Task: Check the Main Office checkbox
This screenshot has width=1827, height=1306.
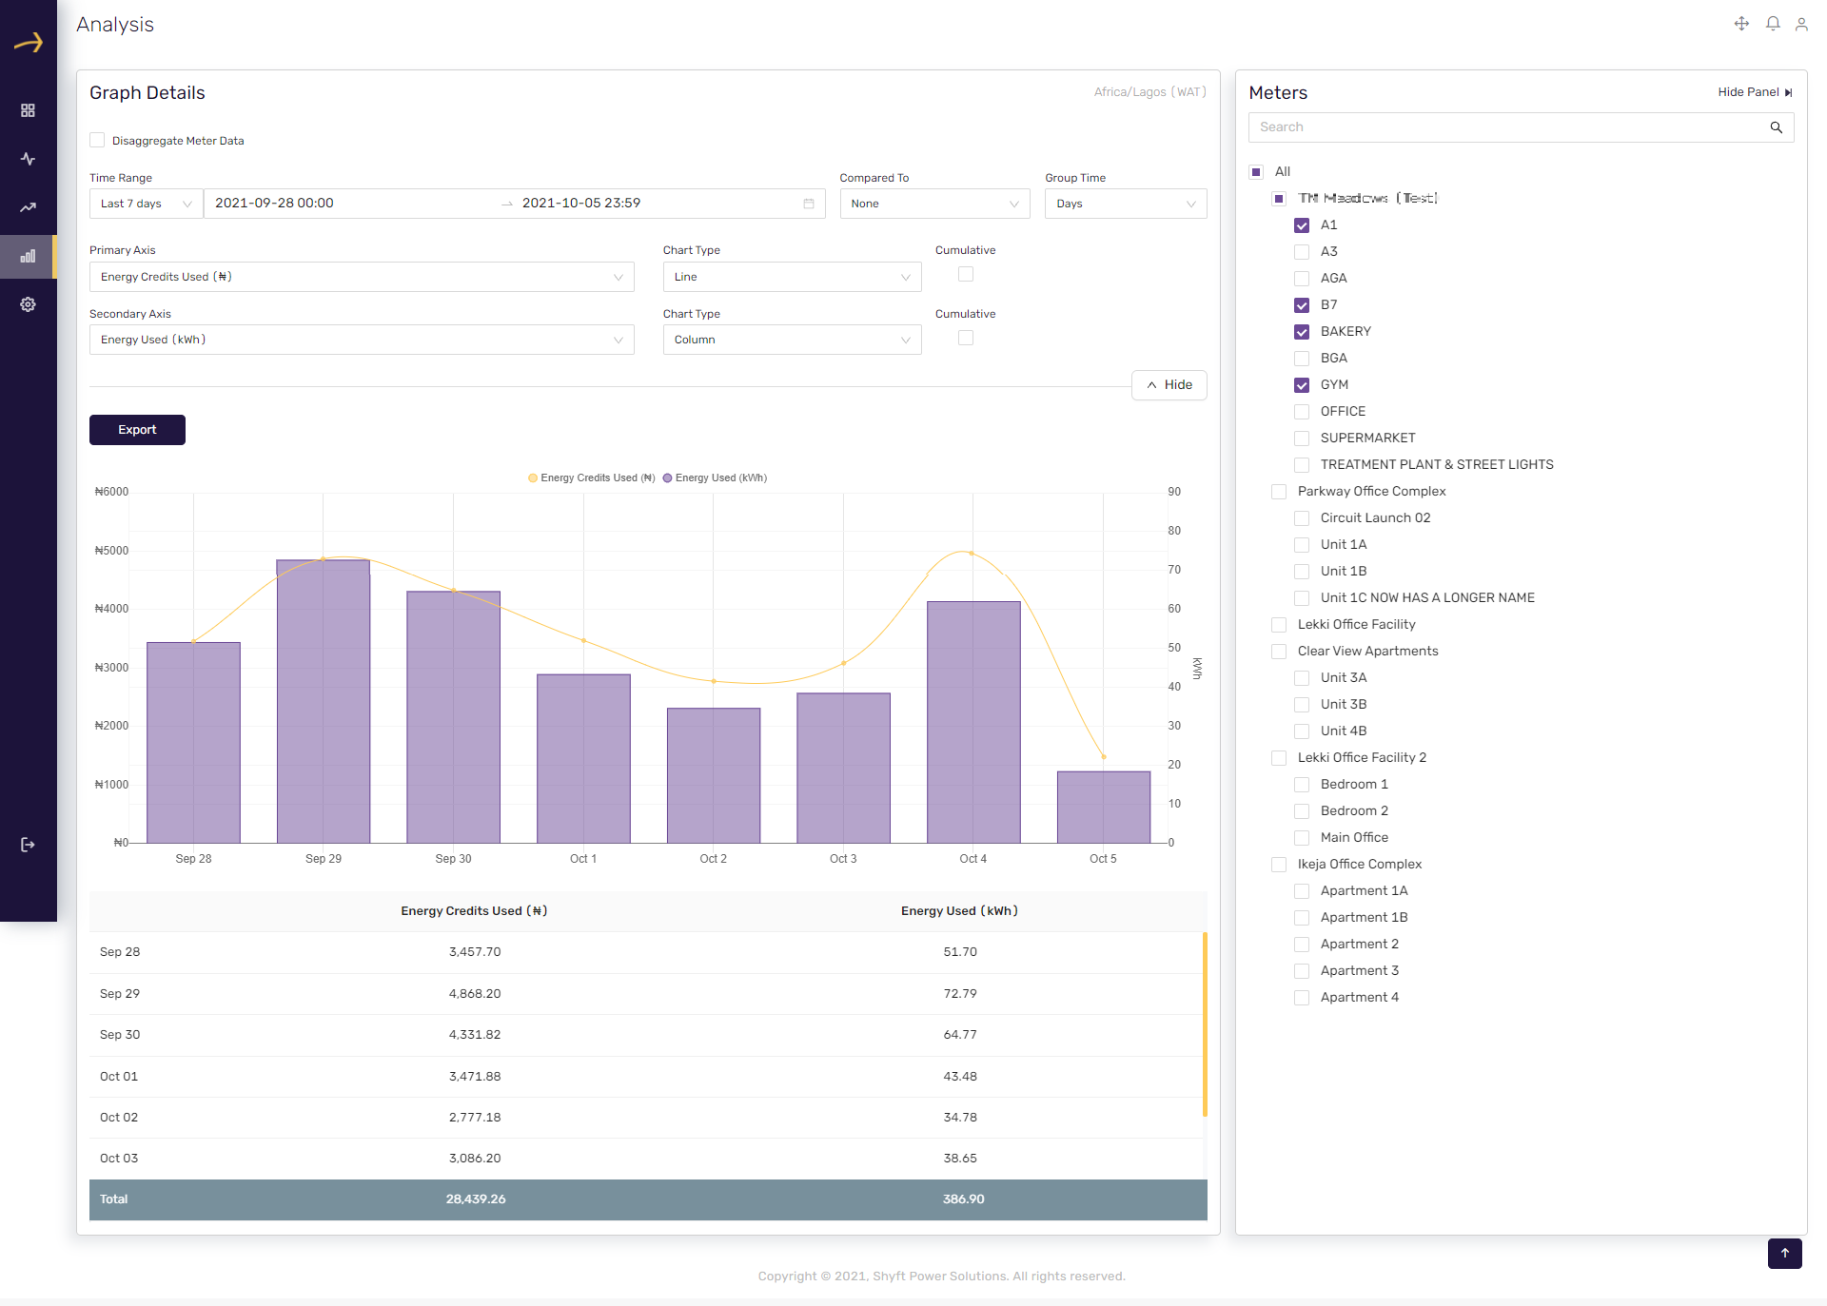Action: pos(1302,838)
